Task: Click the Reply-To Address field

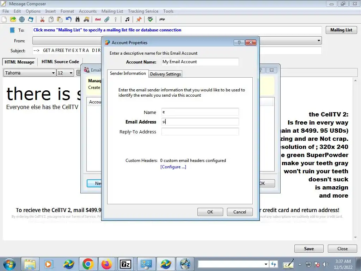Action: (200, 132)
